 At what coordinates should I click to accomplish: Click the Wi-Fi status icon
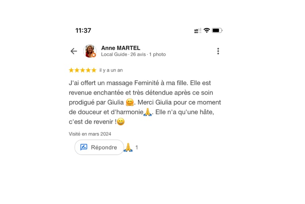207,30
